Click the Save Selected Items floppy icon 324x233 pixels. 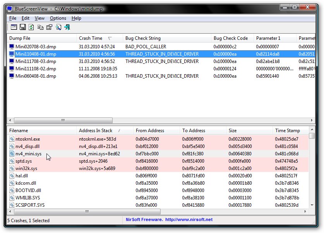coord(22,27)
